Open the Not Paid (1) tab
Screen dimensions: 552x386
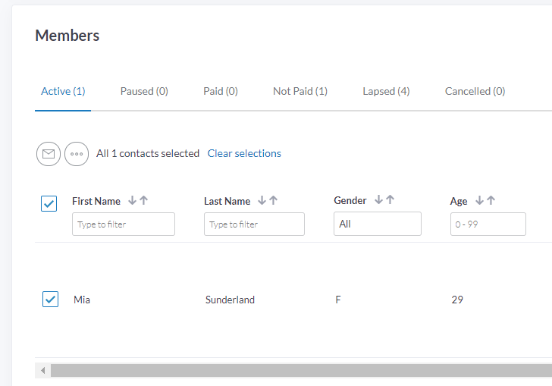click(300, 91)
